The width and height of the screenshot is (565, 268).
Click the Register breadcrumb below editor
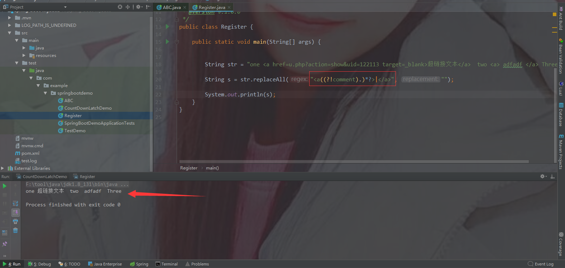coord(189,168)
